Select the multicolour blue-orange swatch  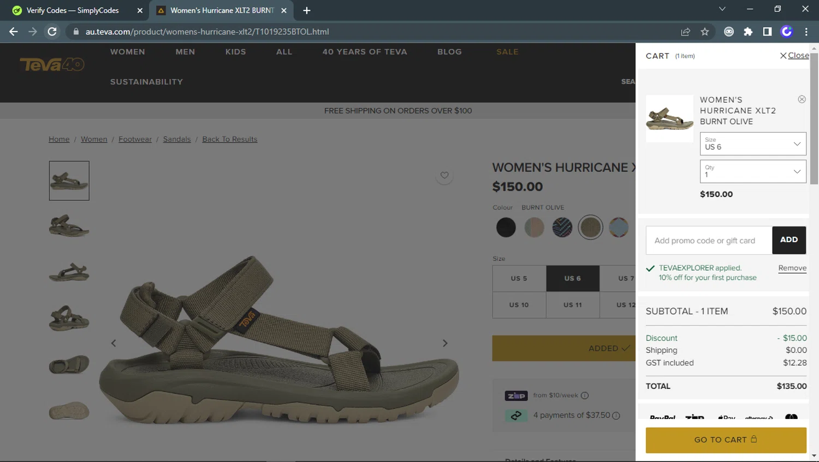pos(619,227)
